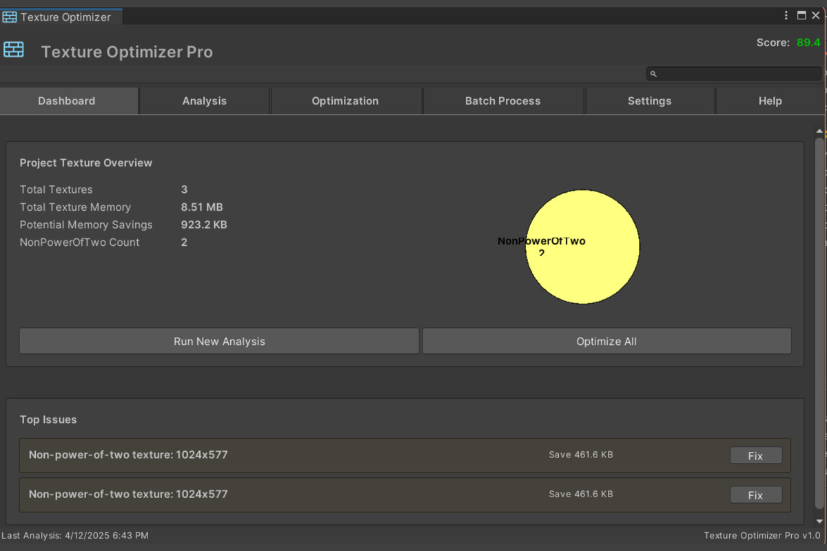The image size is (827, 551).
Task: Select the Dashboard tab
Action: (x=67, y=101)
